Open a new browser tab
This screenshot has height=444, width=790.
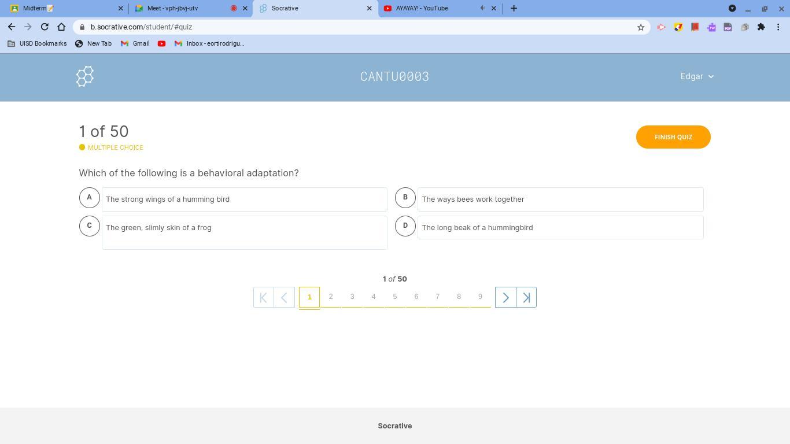point(514,8)
